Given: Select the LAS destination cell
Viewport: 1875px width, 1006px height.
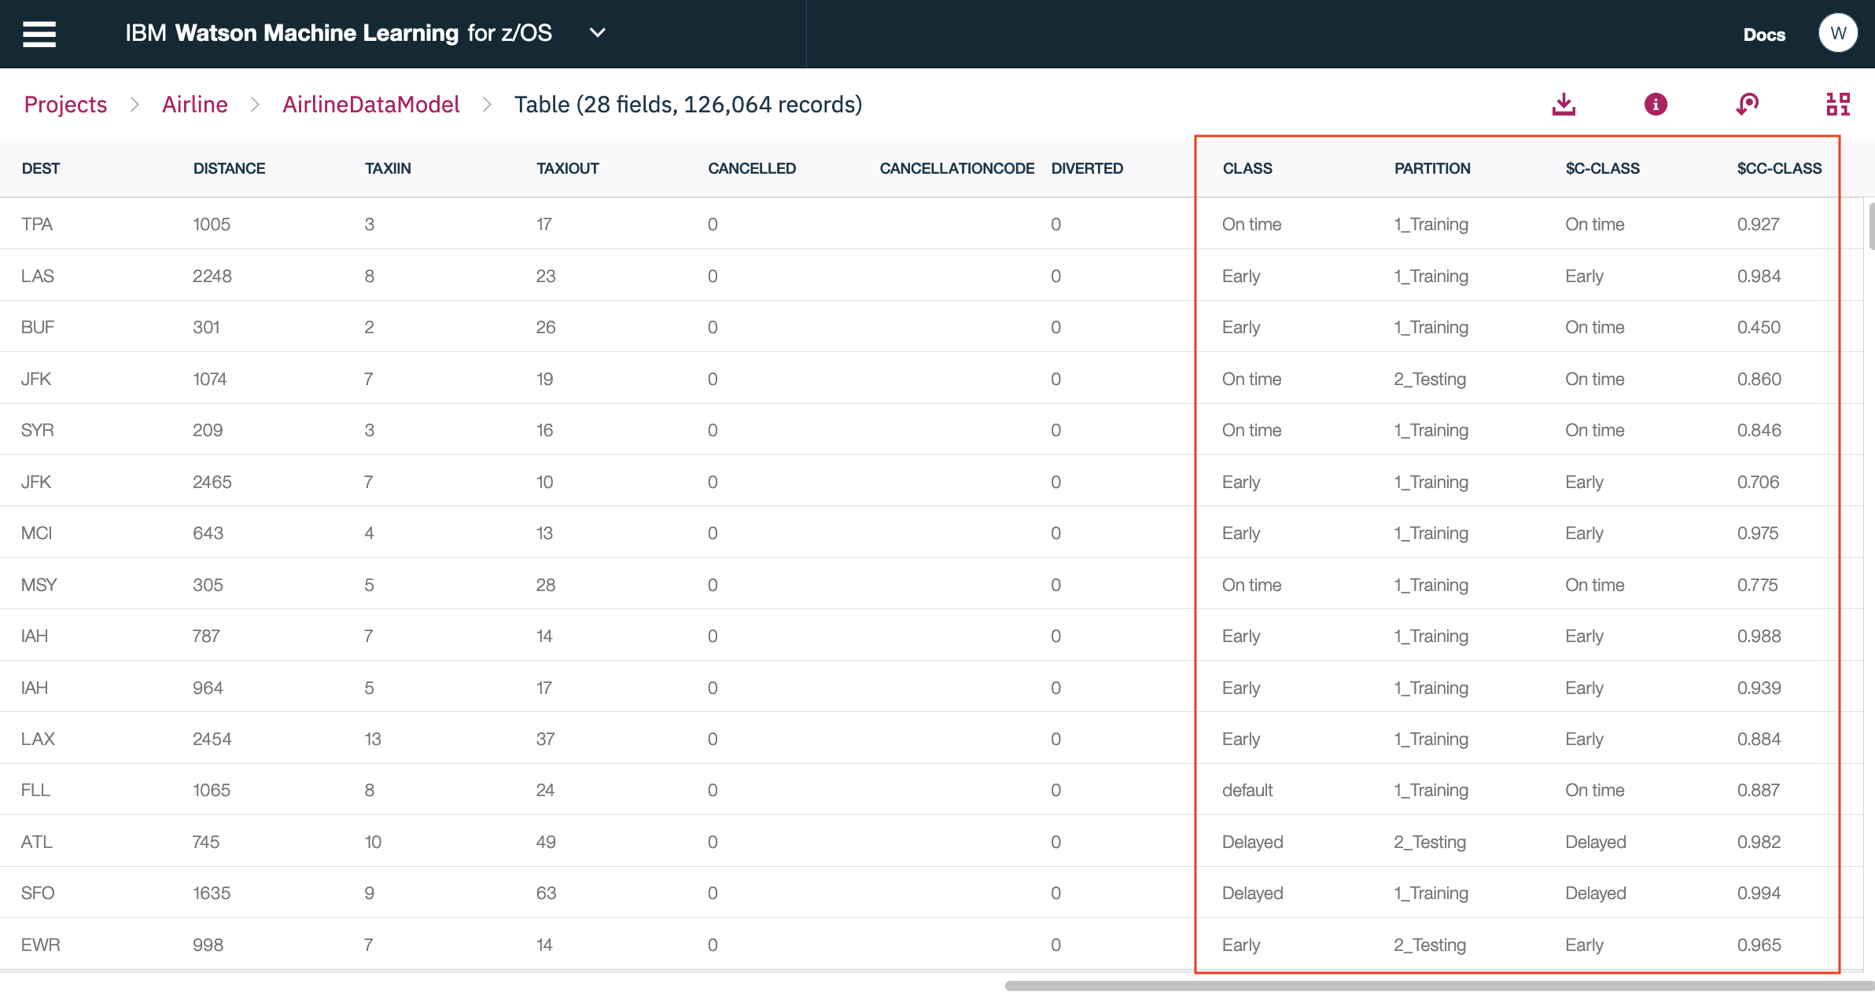Looking at the screenshot, I should (x=38, y=276).
